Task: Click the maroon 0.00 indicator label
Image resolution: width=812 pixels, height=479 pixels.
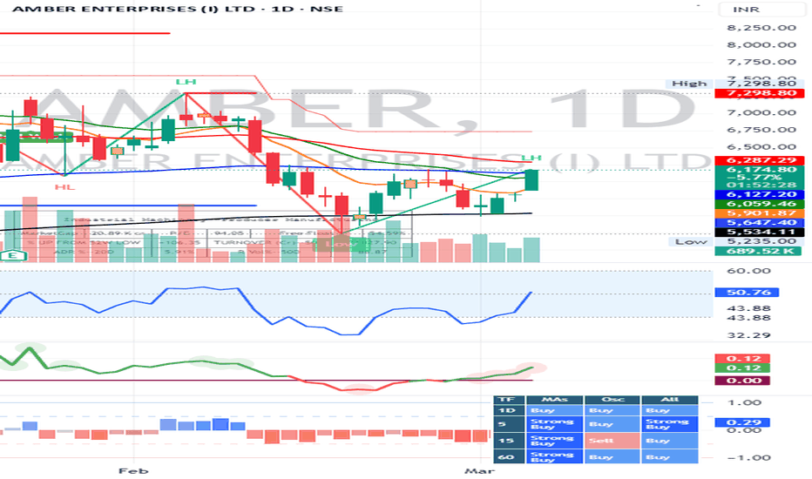Action: pos(742,381)
